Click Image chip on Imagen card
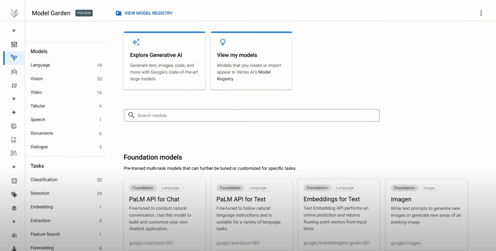This screenshot has width=496, height=251. point(429,188)
